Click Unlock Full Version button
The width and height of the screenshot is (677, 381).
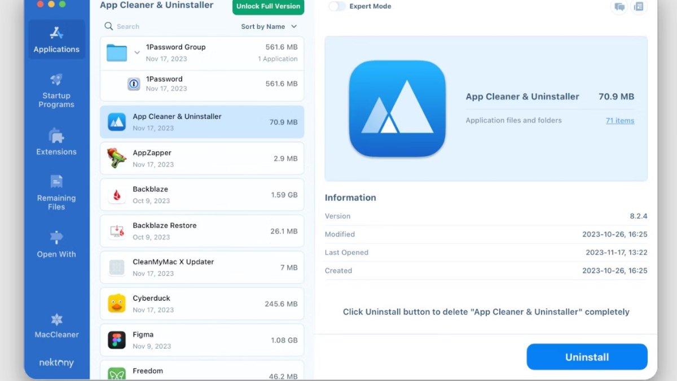[269, 7]
